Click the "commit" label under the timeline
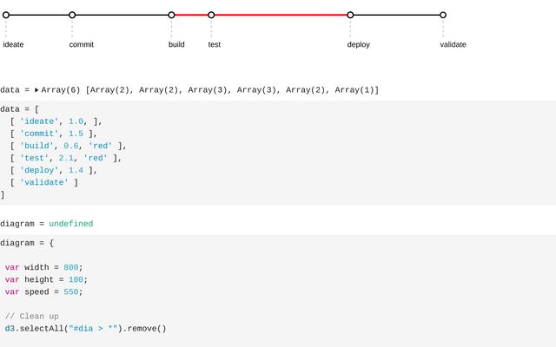The width and height of the screenshot is (556, 347). tap(82, 44)
